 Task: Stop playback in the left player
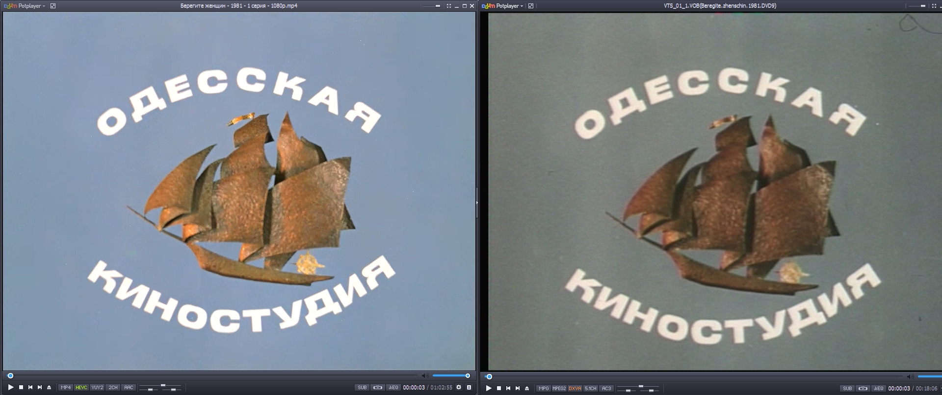[21, 387]
